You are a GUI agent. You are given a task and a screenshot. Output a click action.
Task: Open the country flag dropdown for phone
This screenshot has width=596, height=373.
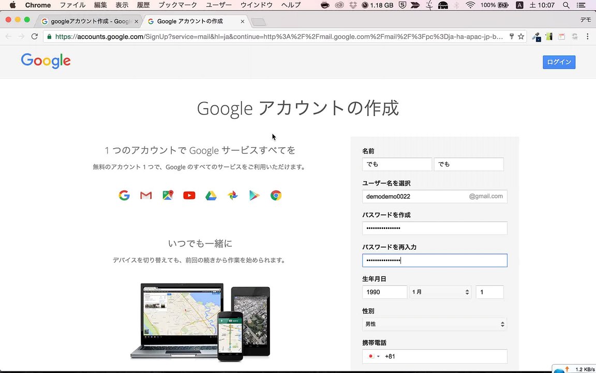374,356
